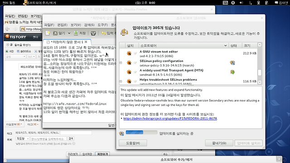Toggle install checkbox for Helps troubleshoot SELinux problems

[135, 81]
